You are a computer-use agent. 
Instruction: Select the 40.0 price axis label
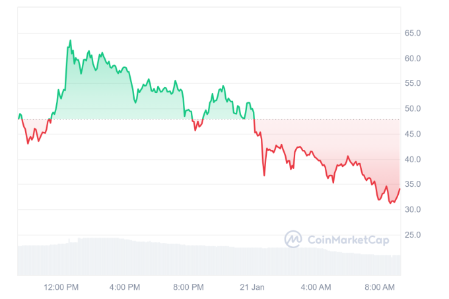pos(413,159)
